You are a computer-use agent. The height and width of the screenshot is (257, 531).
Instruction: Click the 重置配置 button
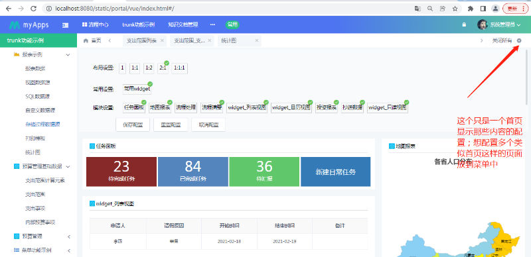[171, 125]
